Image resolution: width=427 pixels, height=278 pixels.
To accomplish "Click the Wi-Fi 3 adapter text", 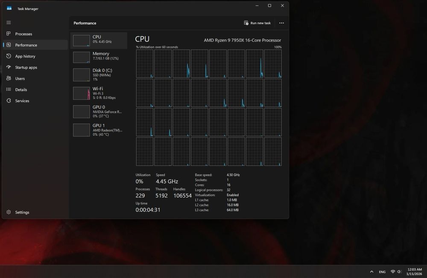I will click(x=98, y=93).
